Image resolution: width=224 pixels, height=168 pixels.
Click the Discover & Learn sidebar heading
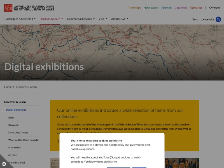[15, 102]
